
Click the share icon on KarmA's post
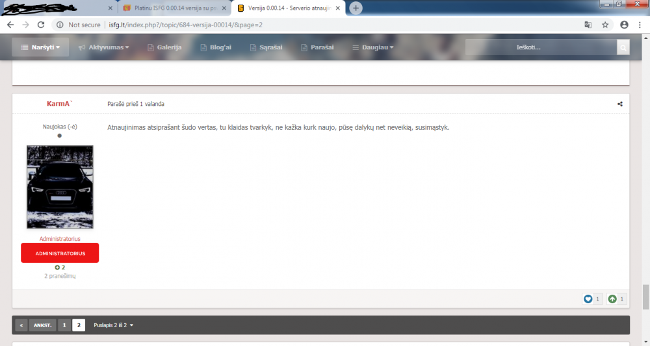(x=619, y=104)
